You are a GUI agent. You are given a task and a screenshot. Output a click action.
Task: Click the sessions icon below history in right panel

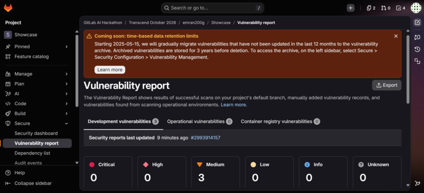[417, 61]
